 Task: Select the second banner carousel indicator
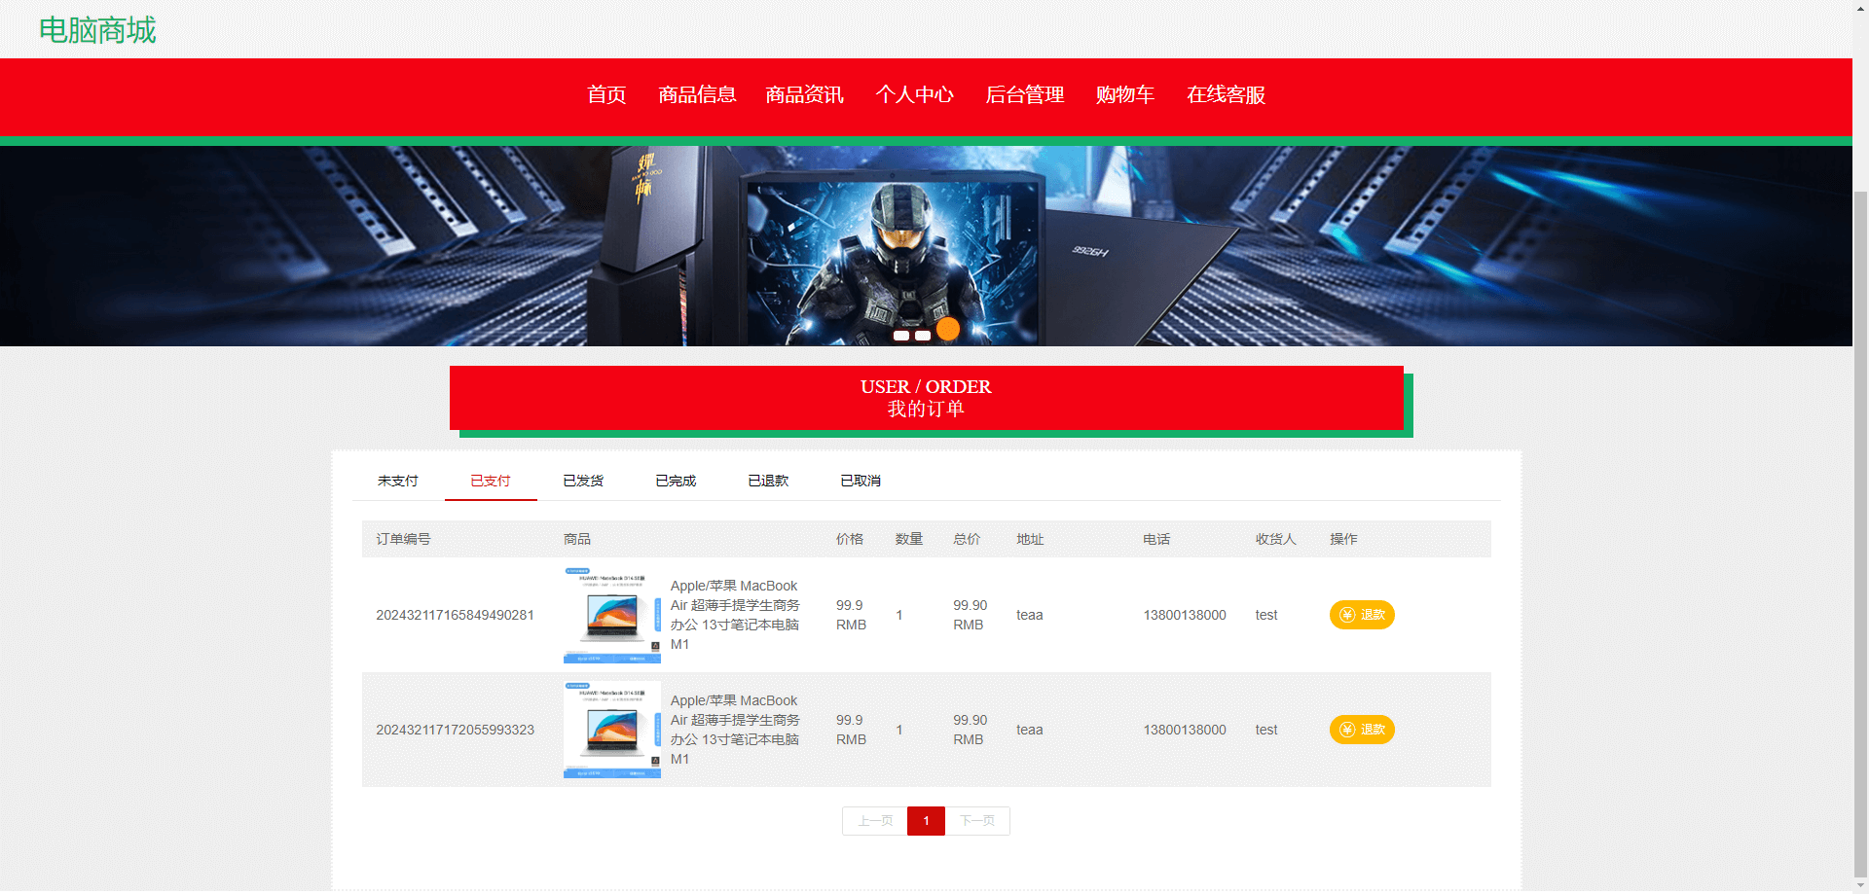[923, 336]
